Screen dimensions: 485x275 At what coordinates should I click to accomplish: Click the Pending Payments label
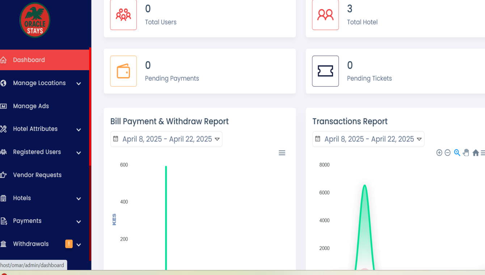(x=172, y=79)
